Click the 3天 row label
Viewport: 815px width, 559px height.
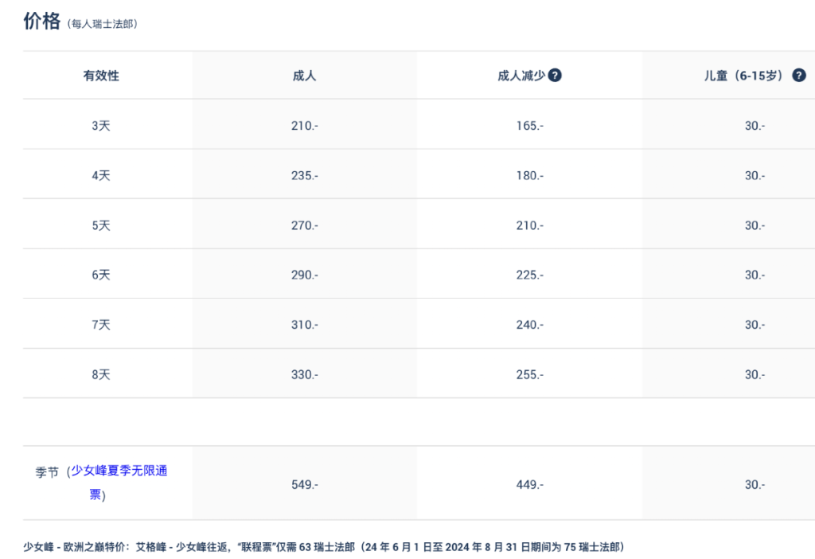tap(101, 126)
